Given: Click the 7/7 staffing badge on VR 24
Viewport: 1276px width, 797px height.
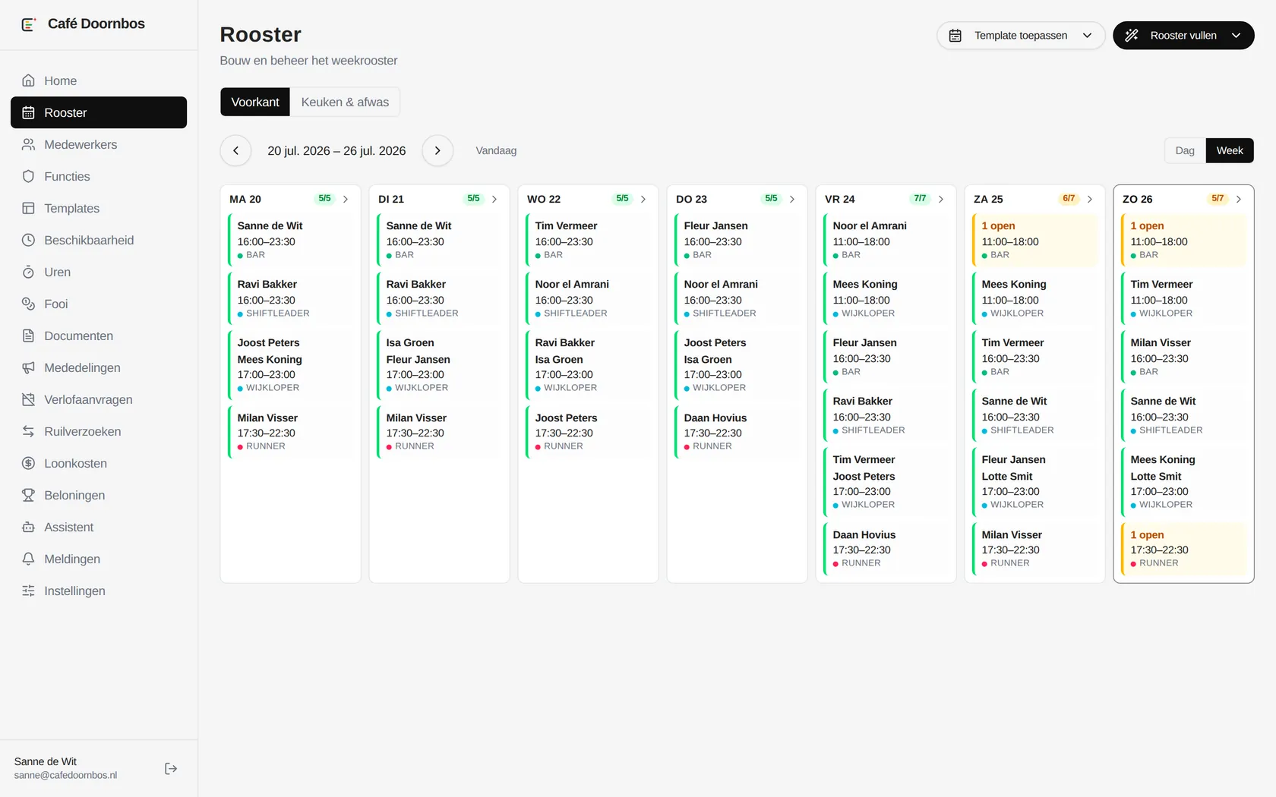Looking at the screenshot, I should pos(920,199).
